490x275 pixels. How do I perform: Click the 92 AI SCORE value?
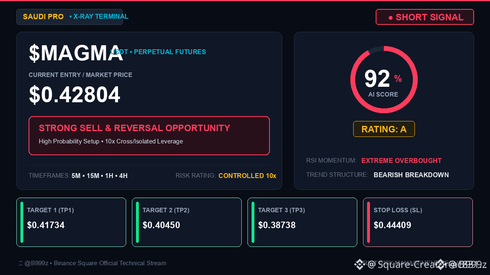pos(377,79)
